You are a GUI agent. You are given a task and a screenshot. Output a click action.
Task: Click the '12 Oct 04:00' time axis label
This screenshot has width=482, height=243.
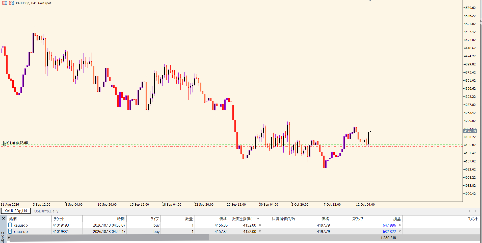pos(365,204)
